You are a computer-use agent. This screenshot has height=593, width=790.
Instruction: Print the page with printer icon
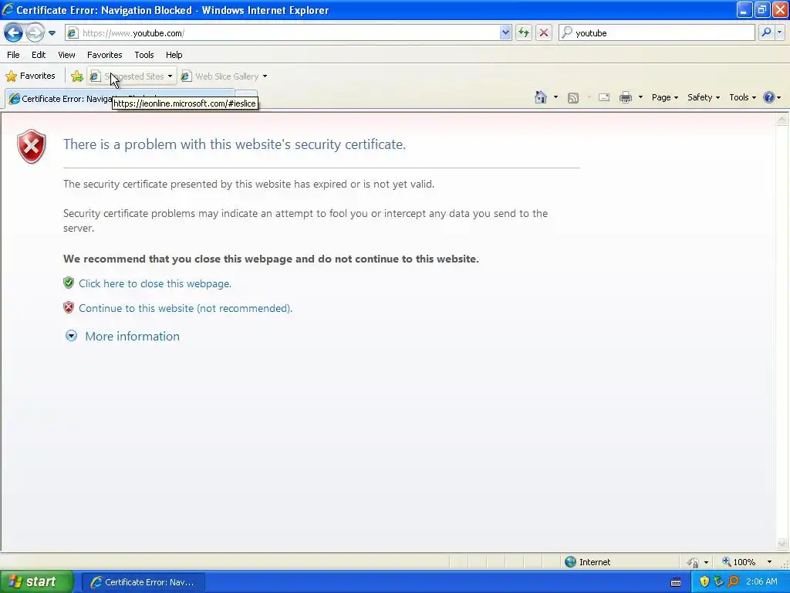pos(625,97)
